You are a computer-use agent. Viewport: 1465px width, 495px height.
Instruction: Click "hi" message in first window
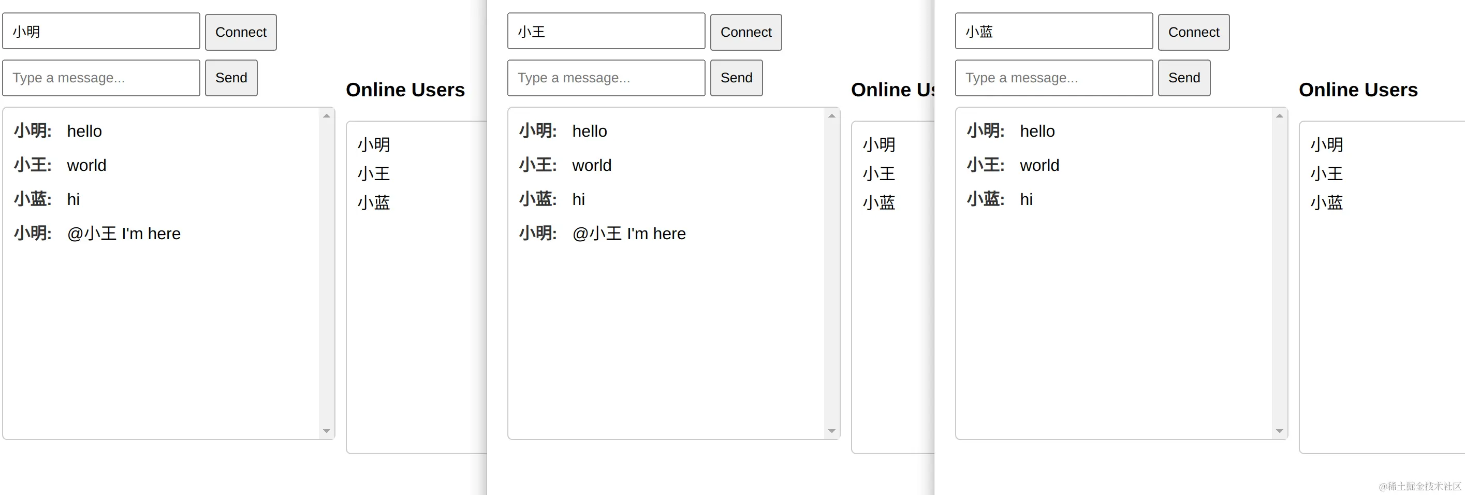[x=74, y=199]
